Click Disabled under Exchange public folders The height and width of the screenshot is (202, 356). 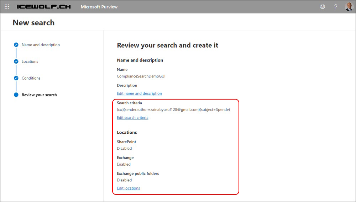124,180
